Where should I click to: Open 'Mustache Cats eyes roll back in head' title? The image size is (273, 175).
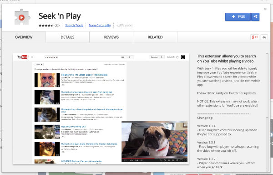coord(87,92)
